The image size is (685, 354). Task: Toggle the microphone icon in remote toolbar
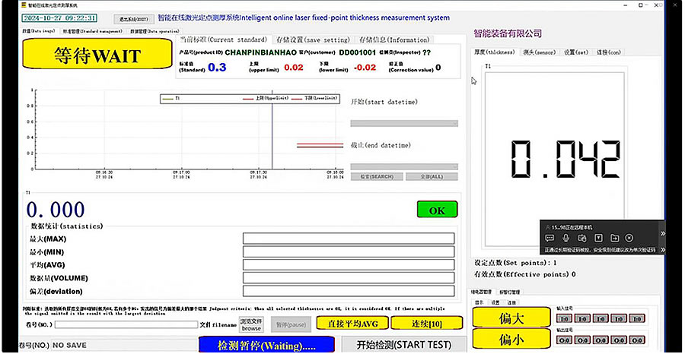click(564, 238)
